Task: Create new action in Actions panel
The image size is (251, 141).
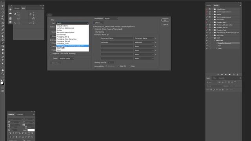Action: [234, 74]
